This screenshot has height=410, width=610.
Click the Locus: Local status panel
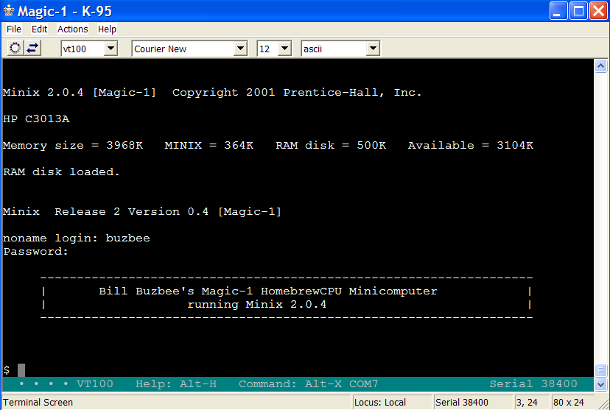coord(391,403)
